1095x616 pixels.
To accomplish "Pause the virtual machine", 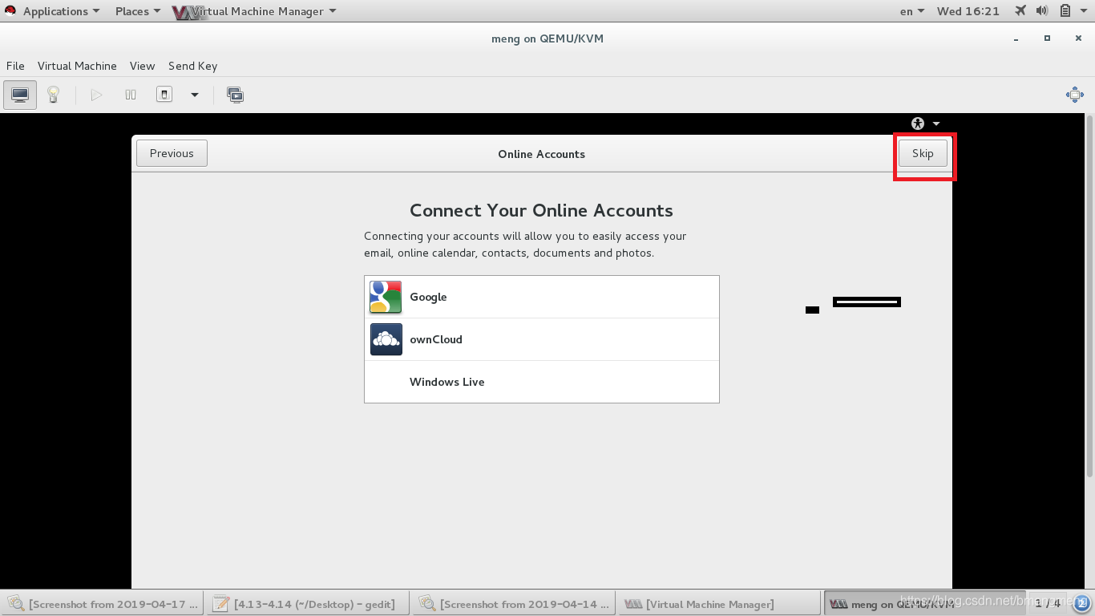I will click(131, 95).
